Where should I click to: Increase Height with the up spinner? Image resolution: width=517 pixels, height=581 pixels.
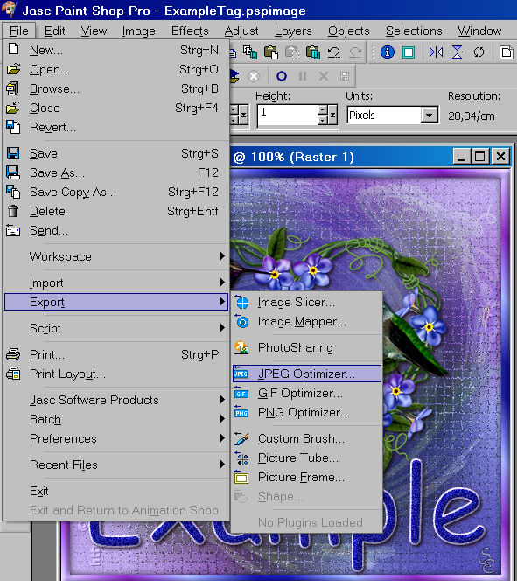tap(323, 110)
